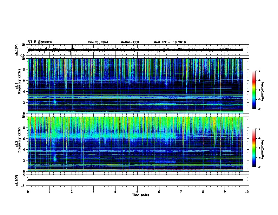Click the 'Time (min)' axis label
Viewport: 278px width, 215px height.
pyautogui.click(x=140, y=195)
